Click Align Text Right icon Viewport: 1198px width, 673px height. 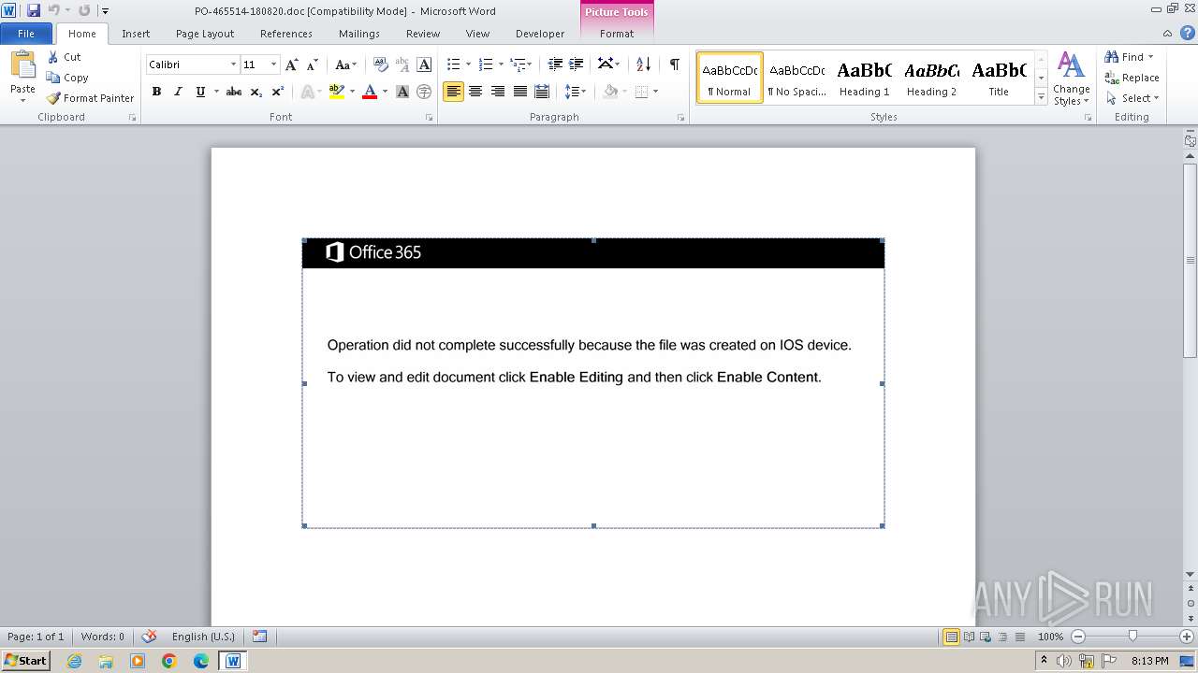(x=498, y=92)
